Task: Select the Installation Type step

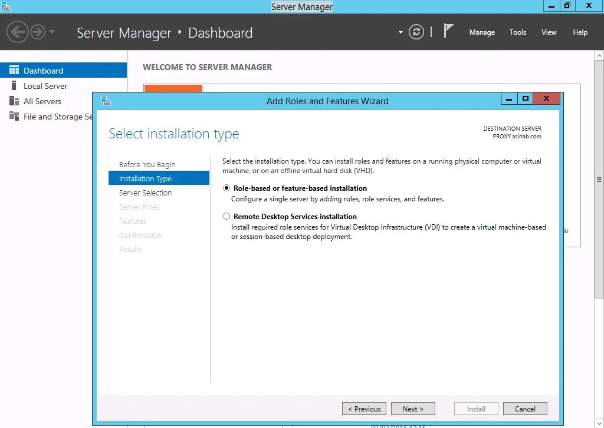Action: tap(159, 178)
